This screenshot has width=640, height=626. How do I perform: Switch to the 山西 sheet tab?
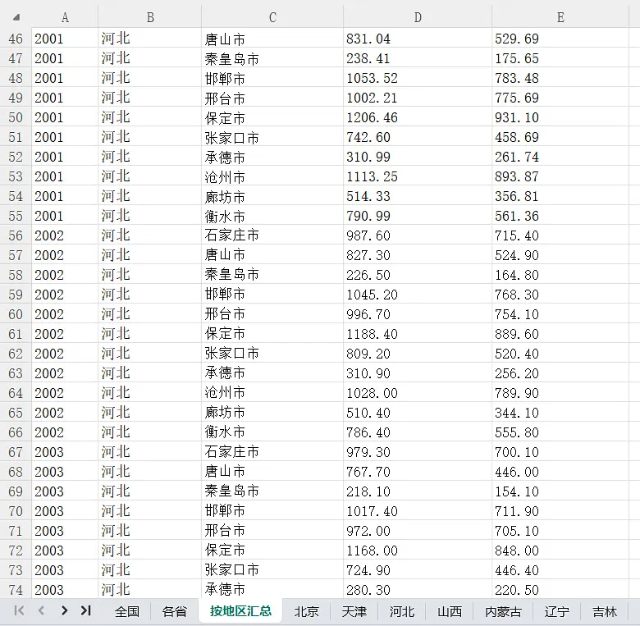coord(450,611)
